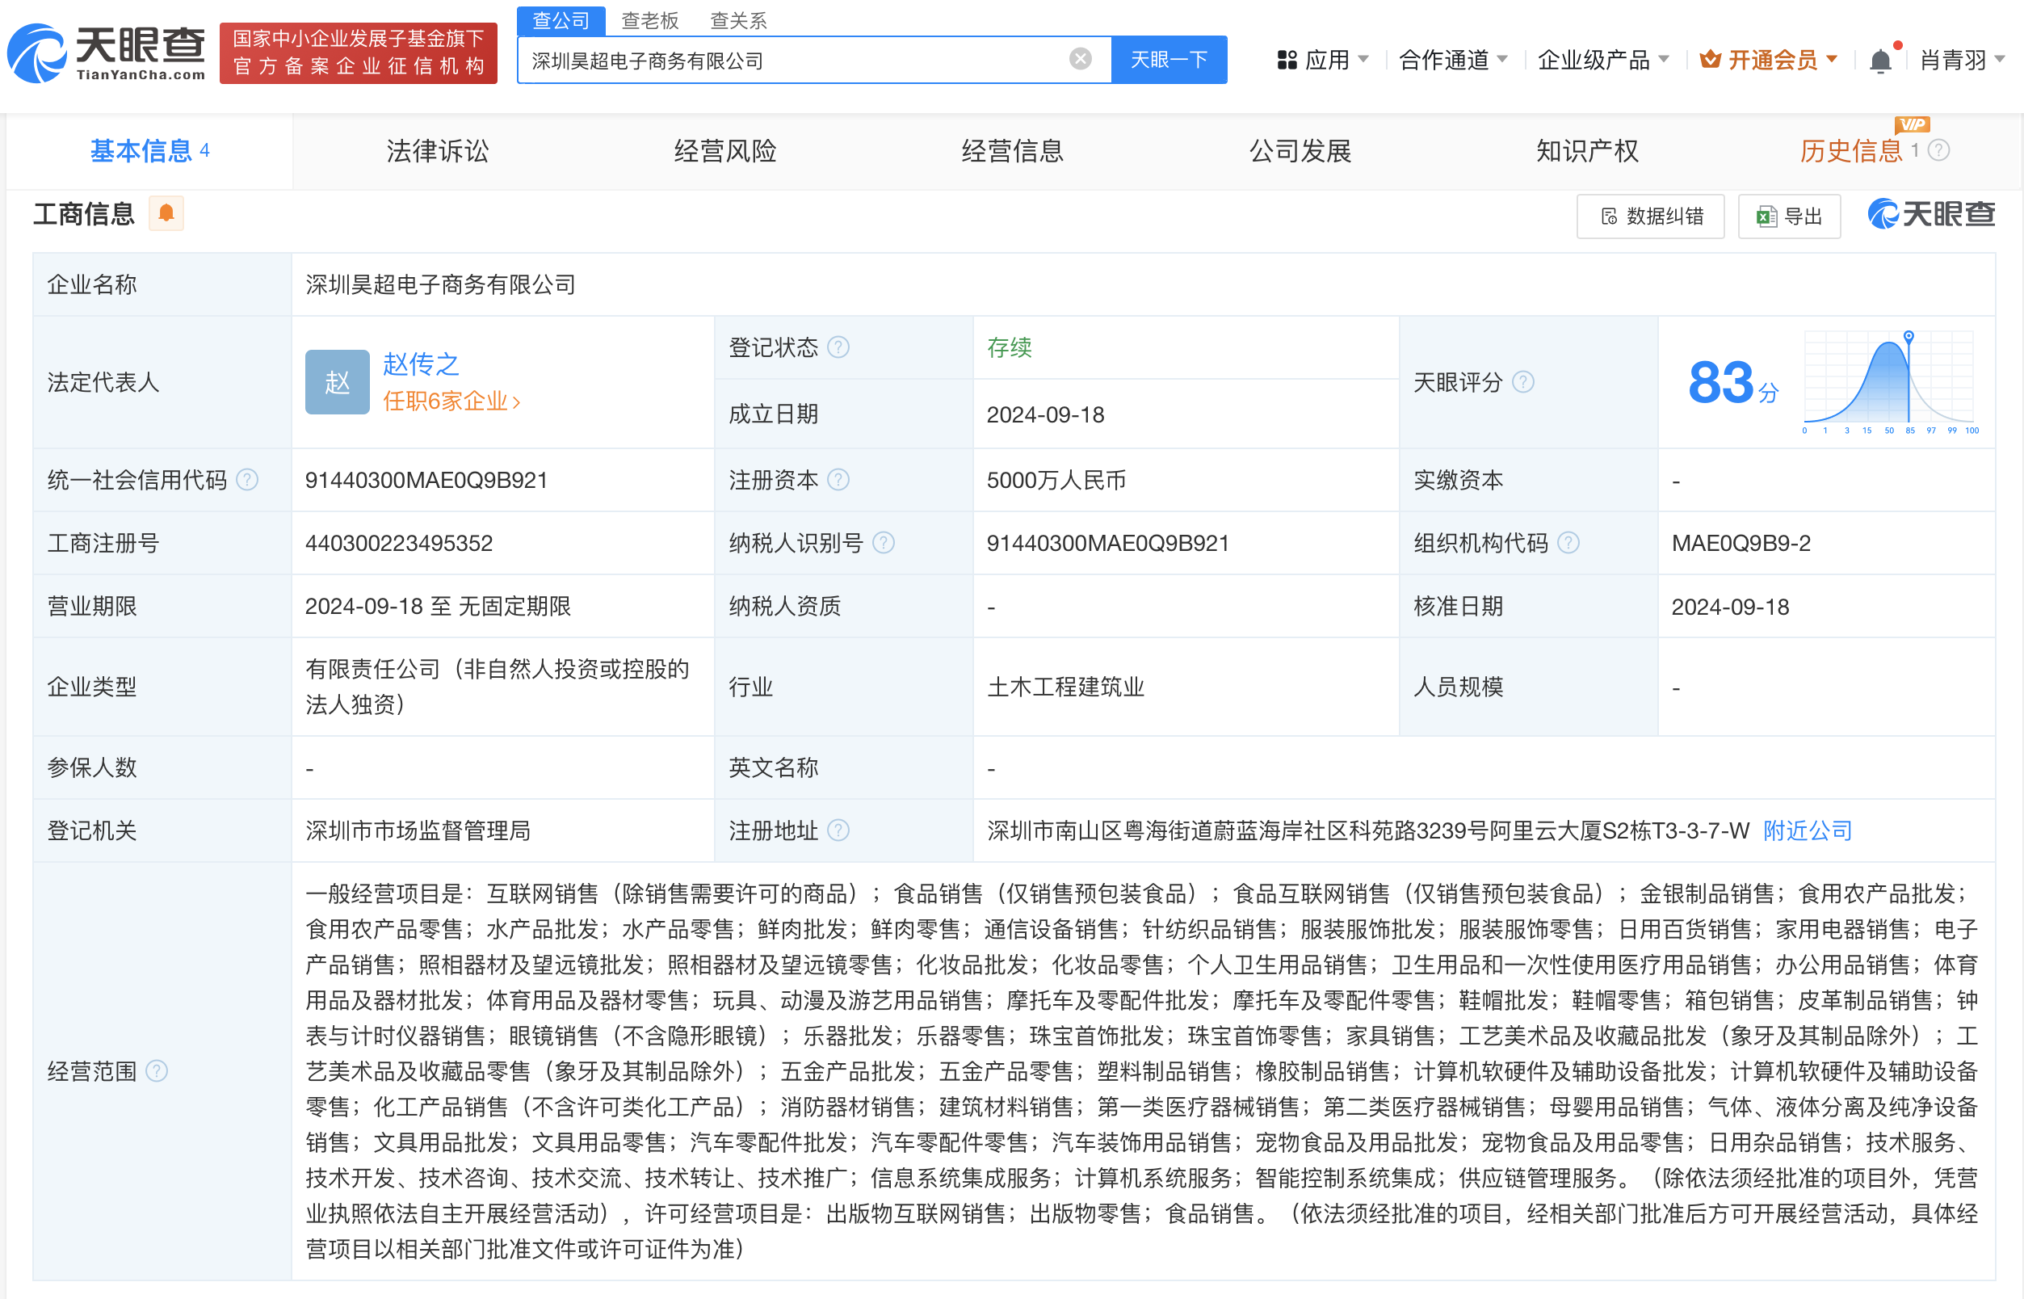This screenshot has height=1299, width=2024.
Task: Click the 附近公司 nearby companies link
Action: click(1807, 830)
